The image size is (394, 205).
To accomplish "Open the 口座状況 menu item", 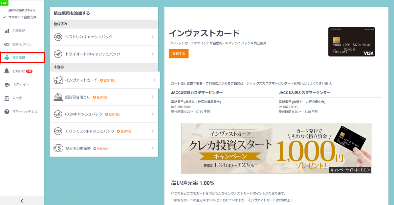I will (x=22, y=31).
